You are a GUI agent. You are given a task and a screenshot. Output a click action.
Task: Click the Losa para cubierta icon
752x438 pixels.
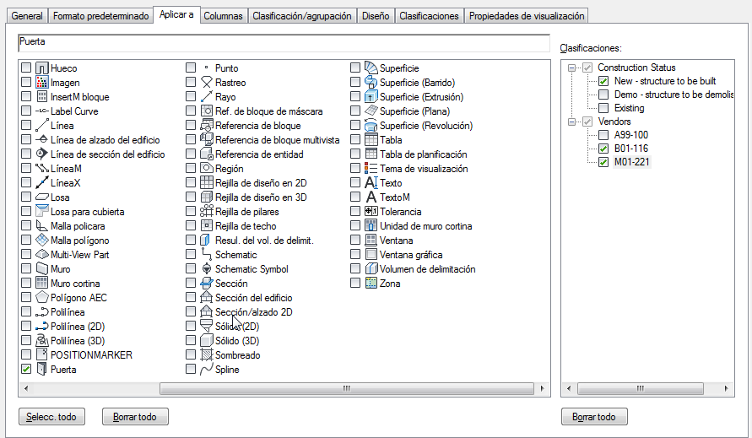click(42, 212)
